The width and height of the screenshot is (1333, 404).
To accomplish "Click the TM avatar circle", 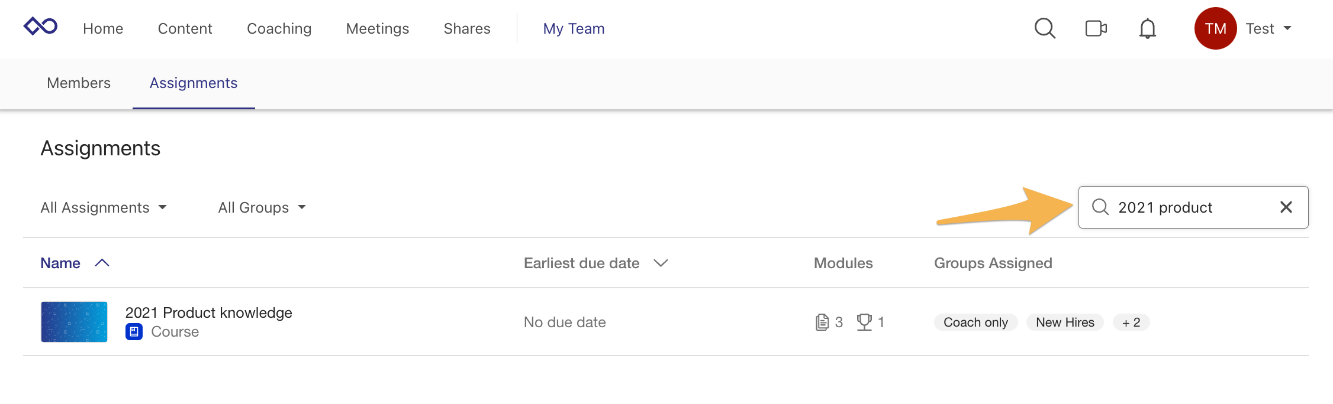I will coord(1216,28).
